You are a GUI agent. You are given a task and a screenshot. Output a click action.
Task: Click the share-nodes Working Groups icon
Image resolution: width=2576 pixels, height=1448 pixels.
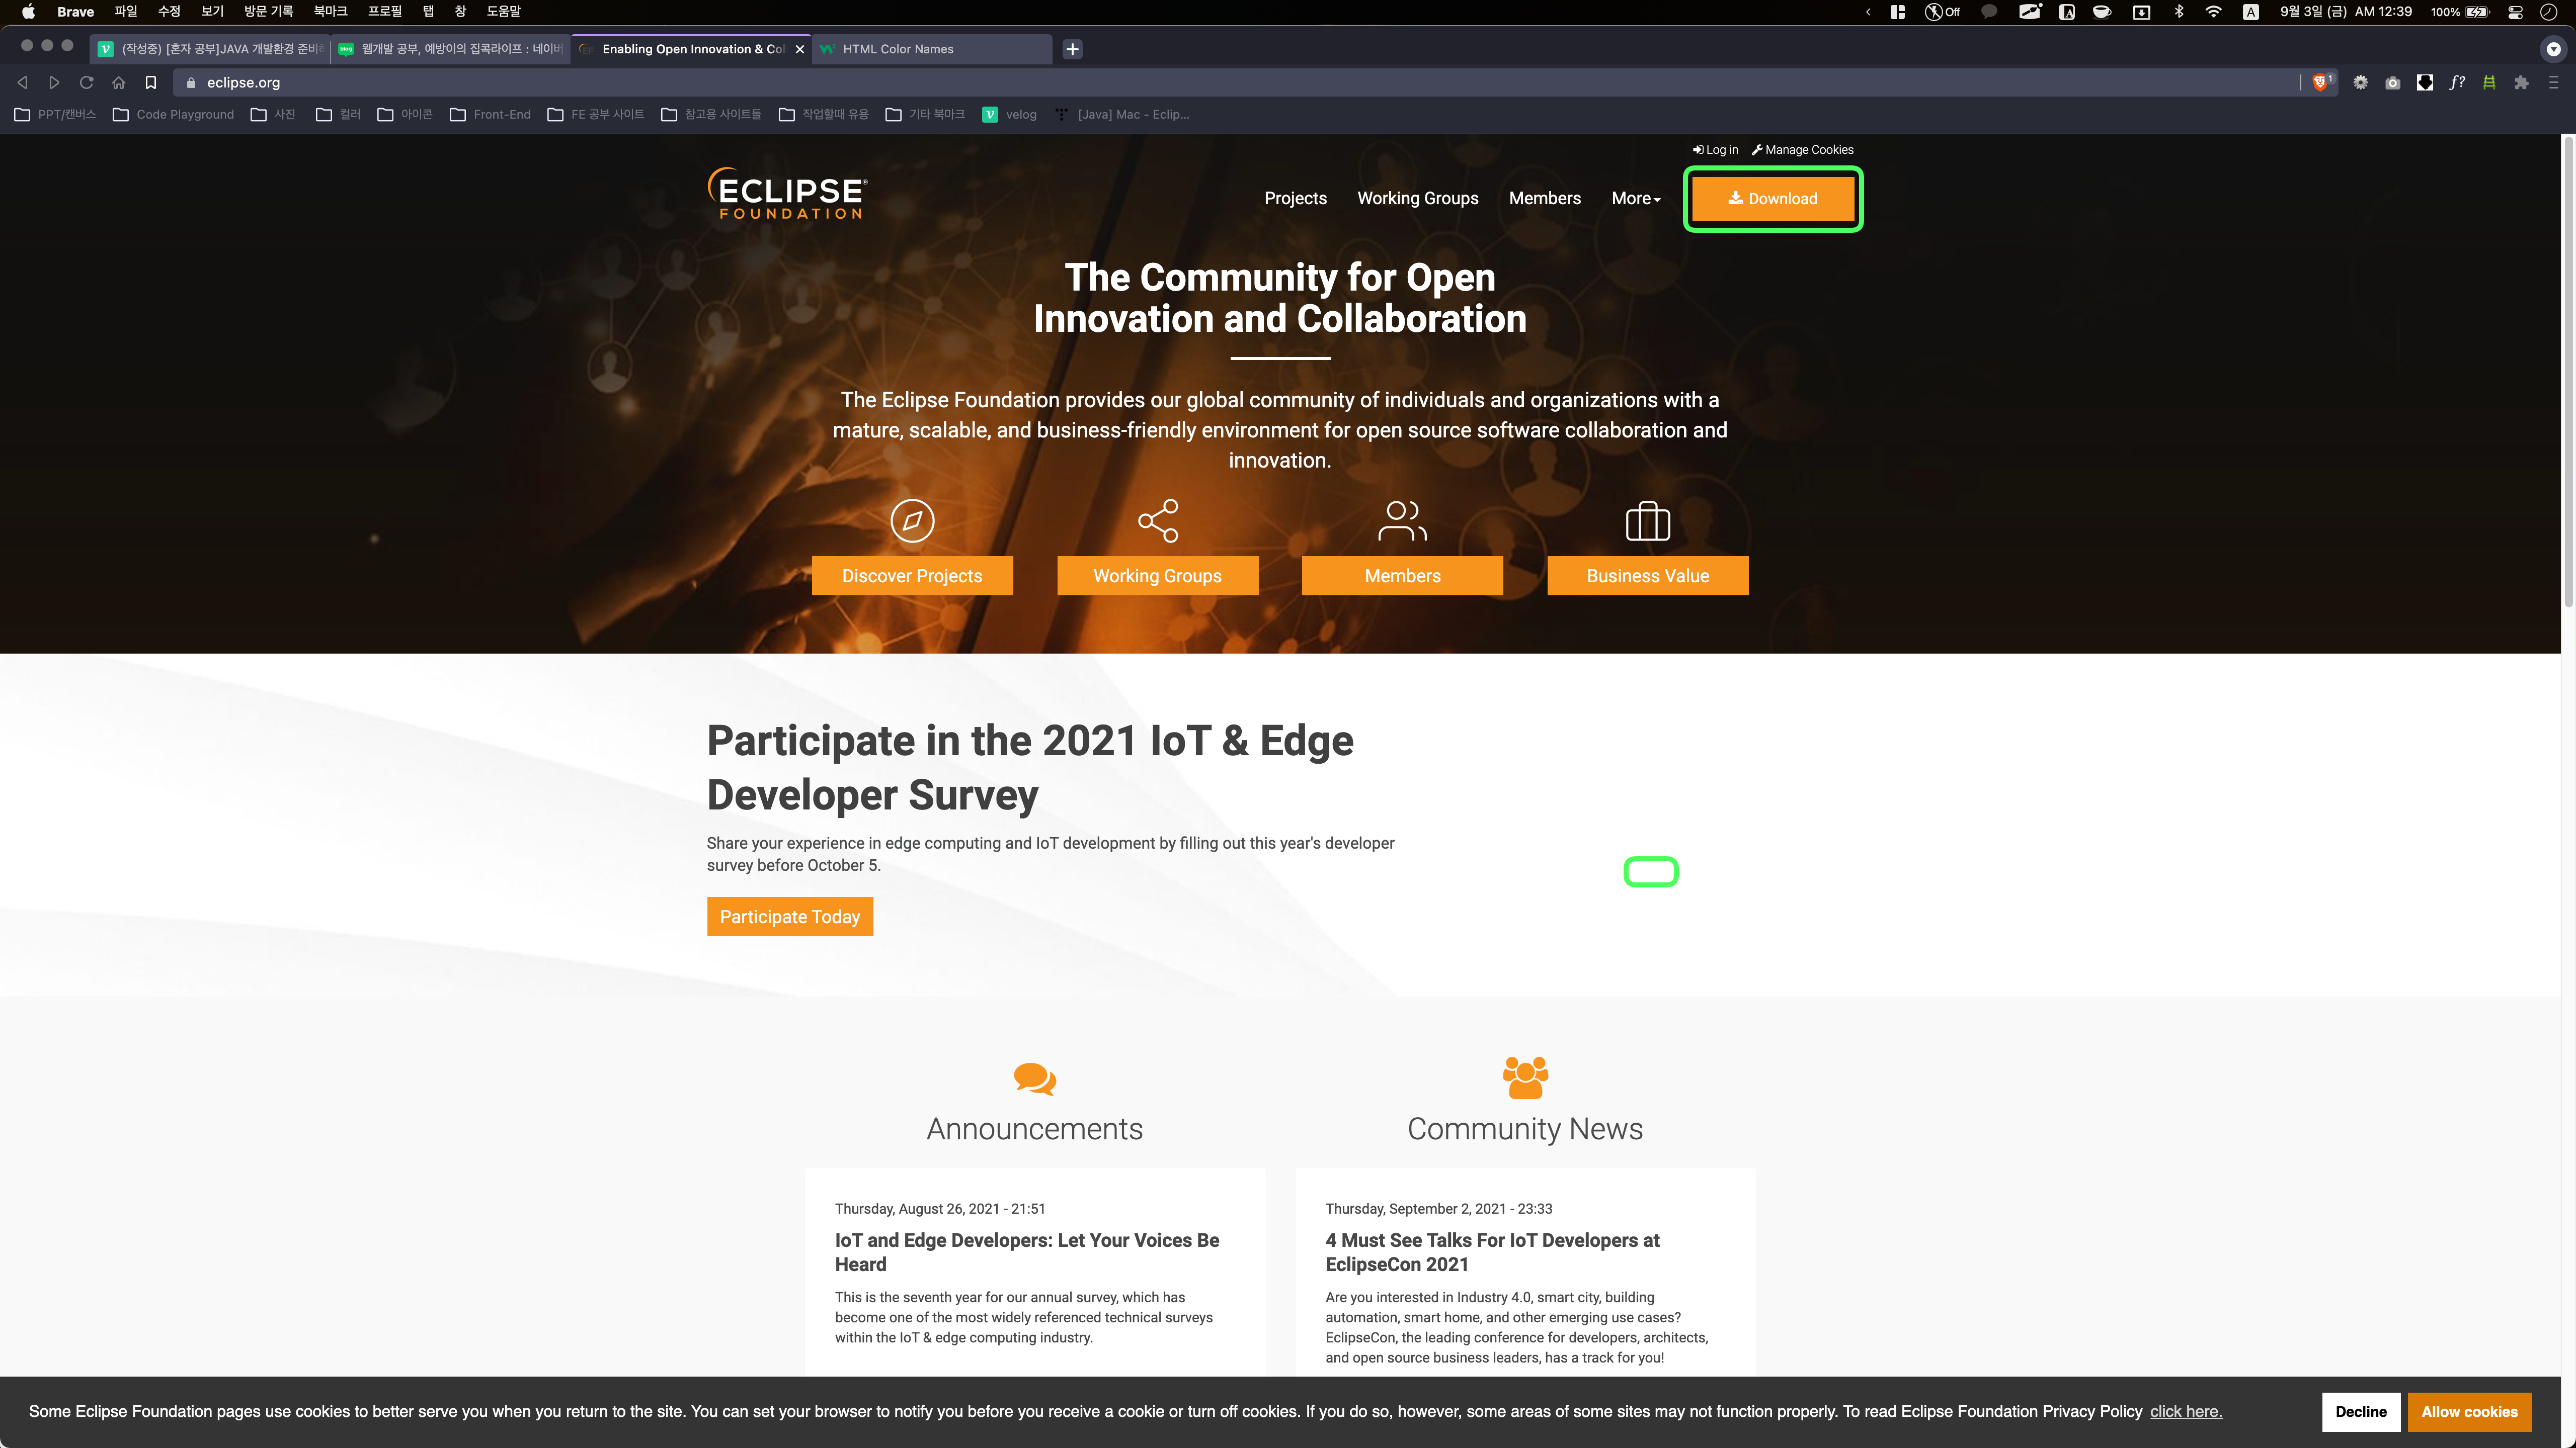click(1158, 521)
